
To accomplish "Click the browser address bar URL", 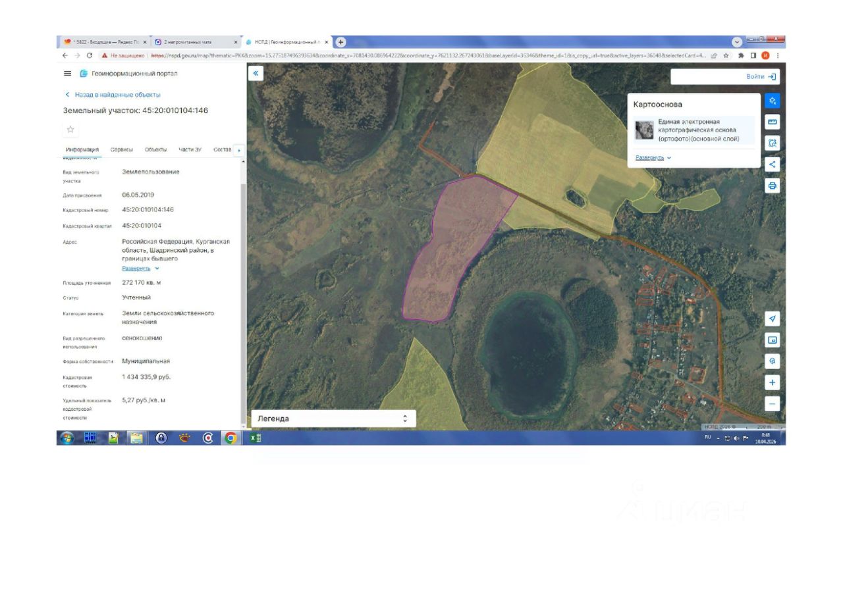I will pyautogui.click(x=428, y=56).
